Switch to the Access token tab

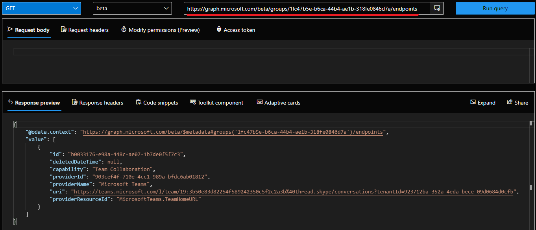(239, 30)
